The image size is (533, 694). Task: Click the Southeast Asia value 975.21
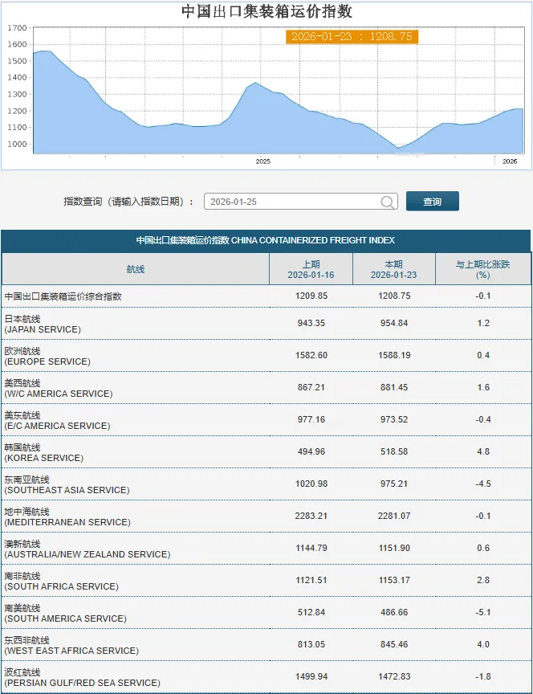(x=394, y=484)
